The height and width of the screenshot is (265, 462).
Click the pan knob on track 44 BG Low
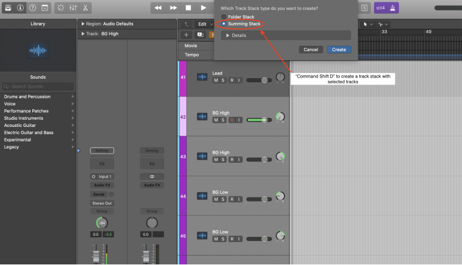pyautogui.click(x=280, y=196)
